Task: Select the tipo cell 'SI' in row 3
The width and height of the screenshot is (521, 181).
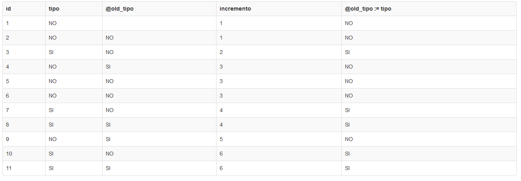Action: [x=74, y=52]
